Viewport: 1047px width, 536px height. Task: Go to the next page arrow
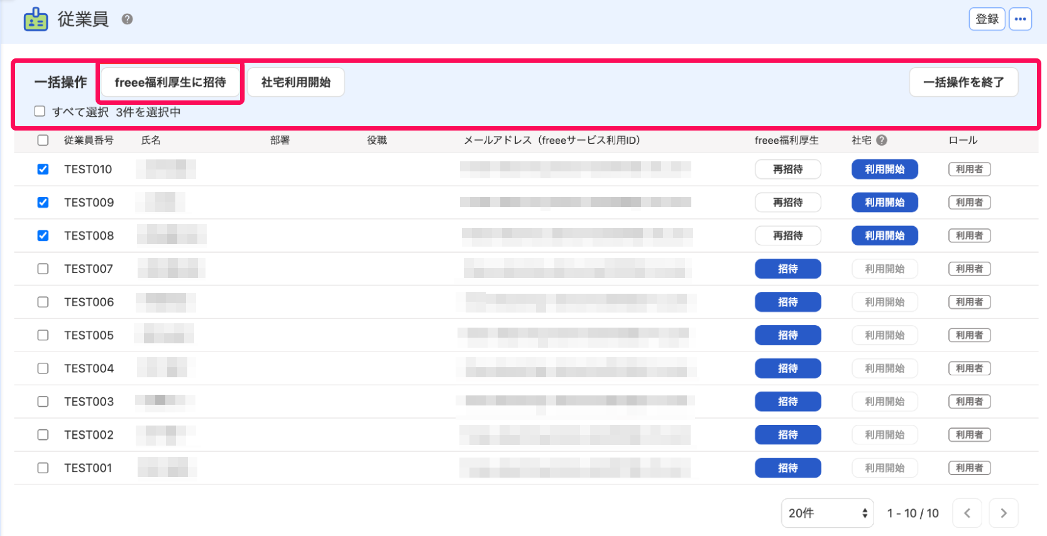(x=1004, y=513)
